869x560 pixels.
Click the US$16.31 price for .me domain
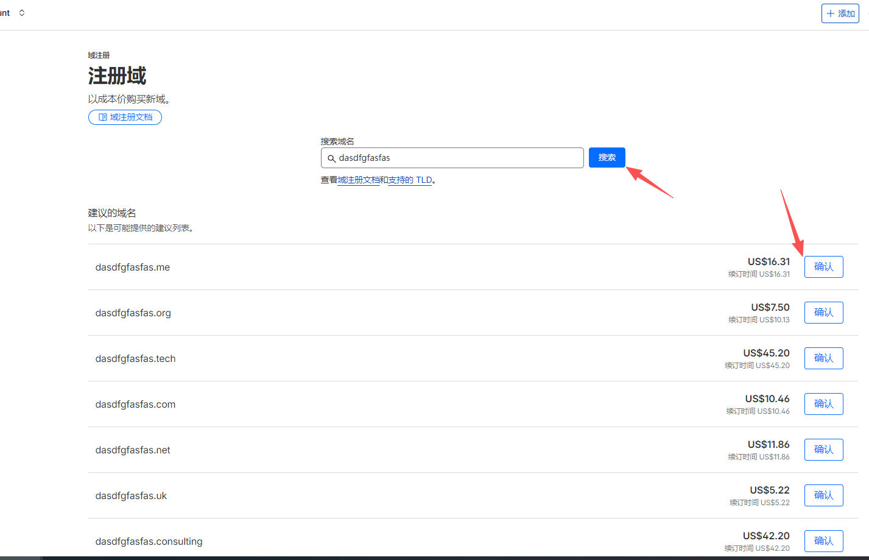pyautogui.click(x=769, y=262)
